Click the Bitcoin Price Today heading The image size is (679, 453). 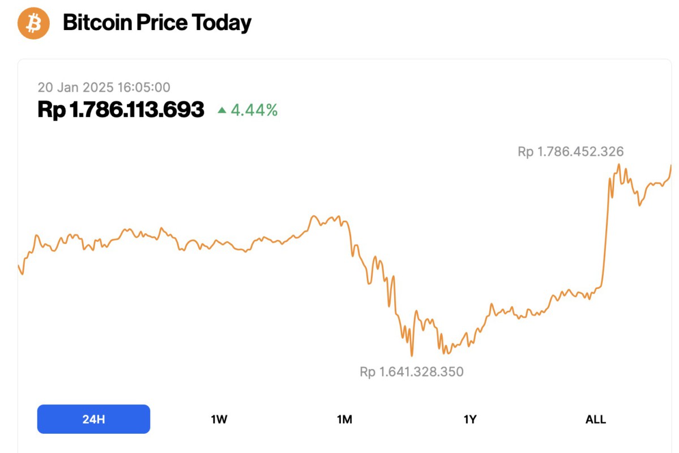coord(157,23)
